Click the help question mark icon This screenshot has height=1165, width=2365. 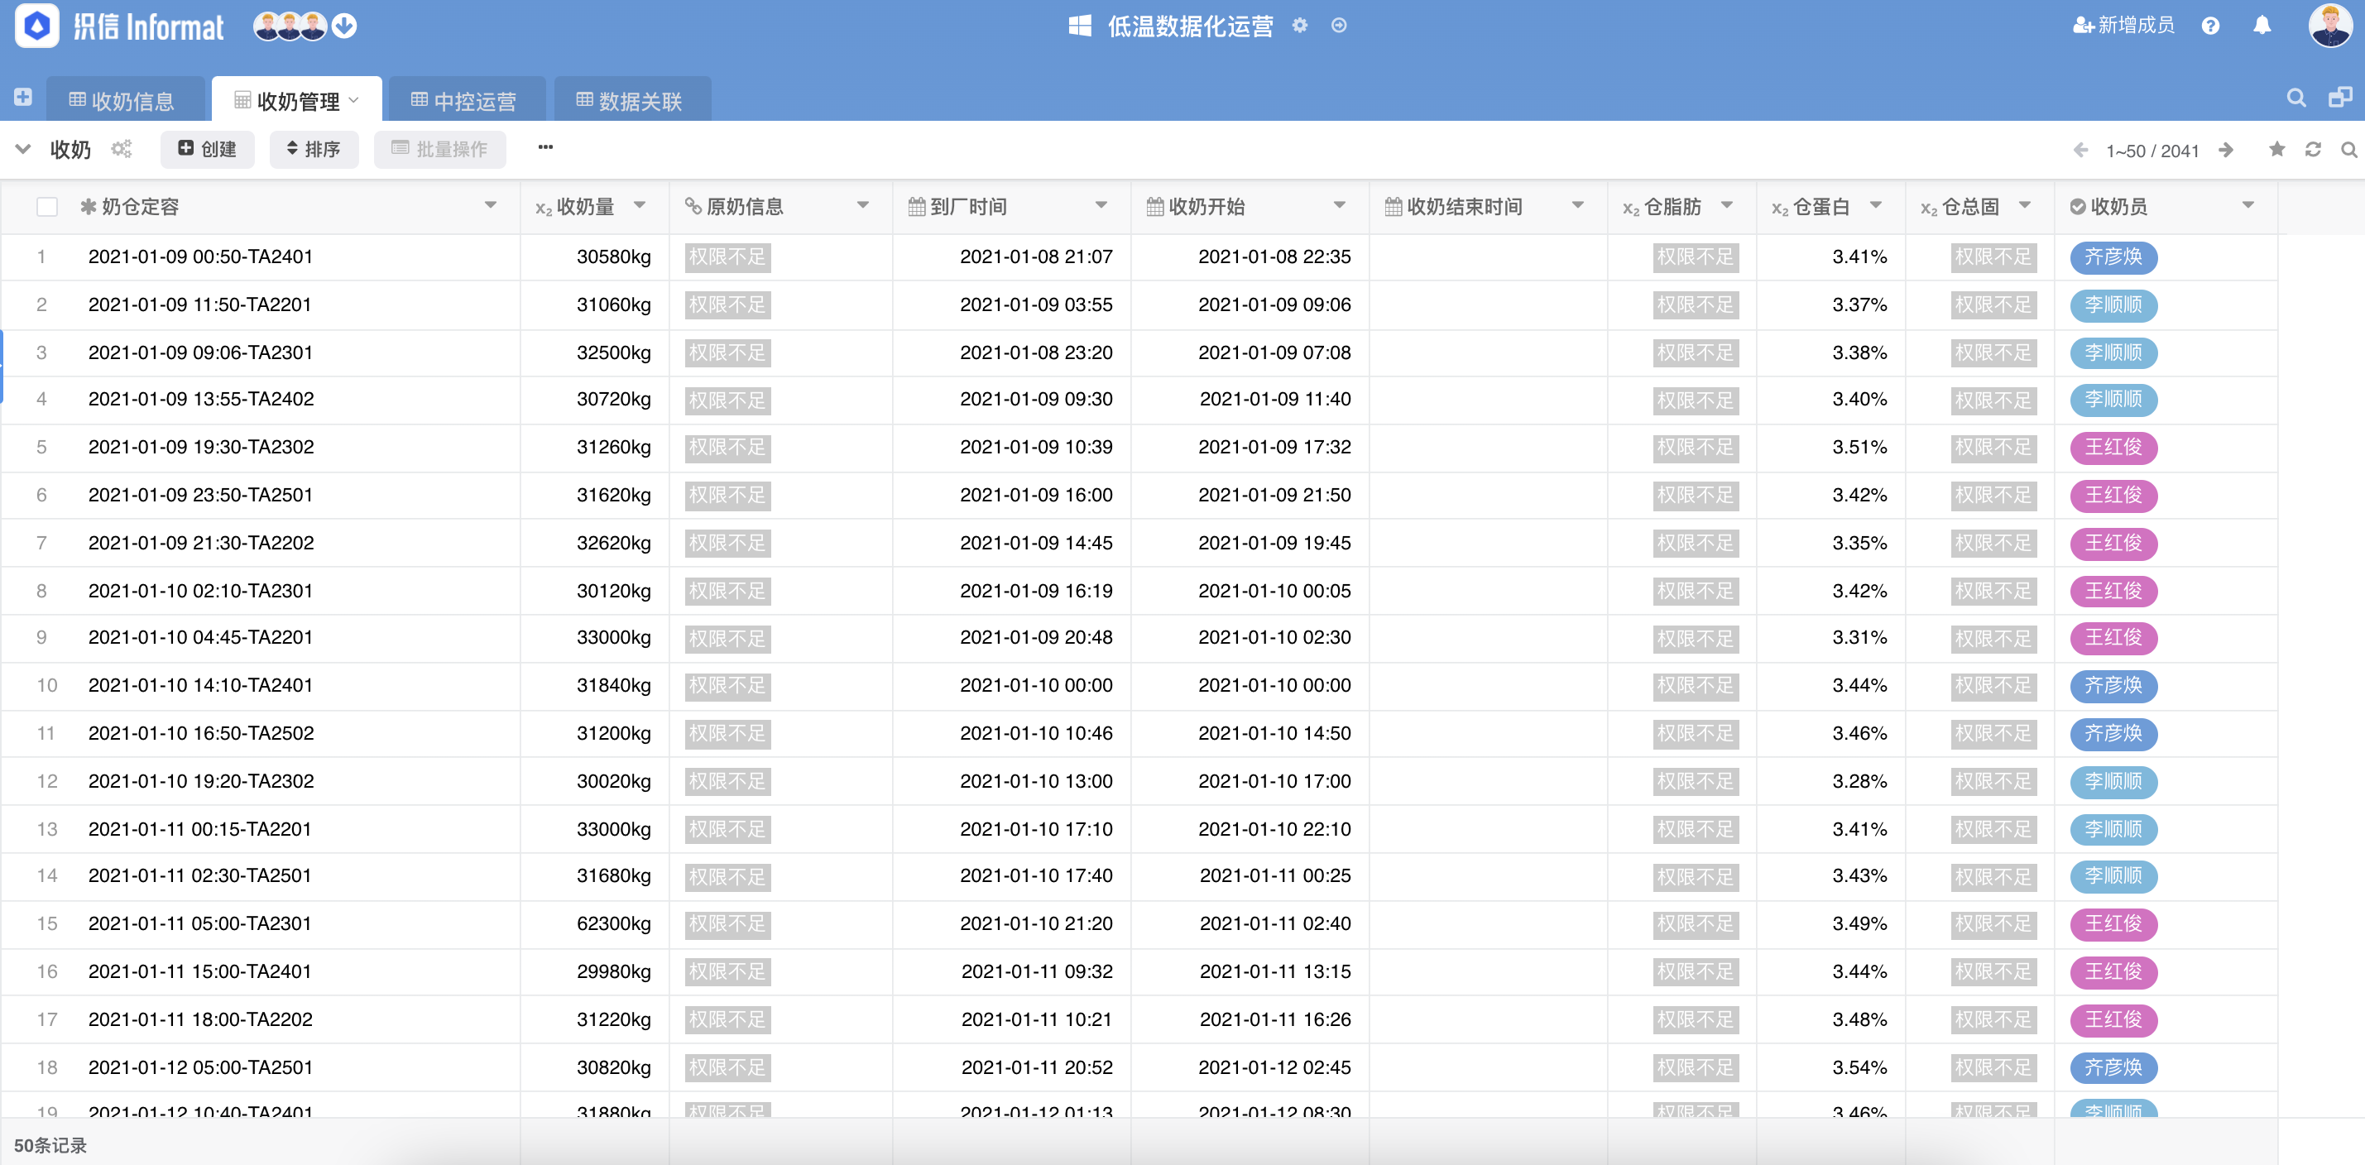click(x=2211, y=26)
